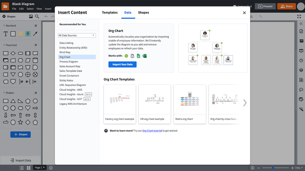The height and width of the screenshot is (171, 305).
Task: Open list view icon in bottom bar
Action: [x=22, y=168]
